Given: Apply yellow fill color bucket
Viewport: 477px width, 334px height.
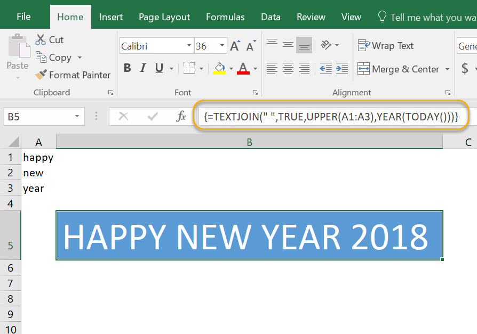Looking at the screenshot, I should click(219, 68).
